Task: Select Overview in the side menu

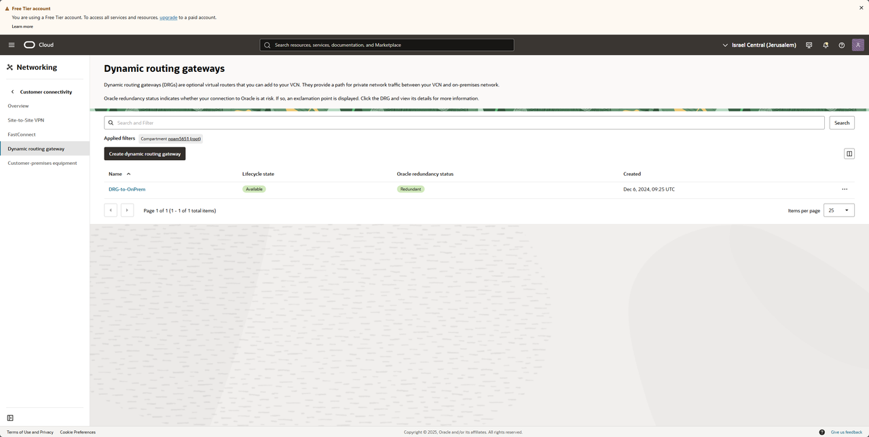Action: click(18, 106)
